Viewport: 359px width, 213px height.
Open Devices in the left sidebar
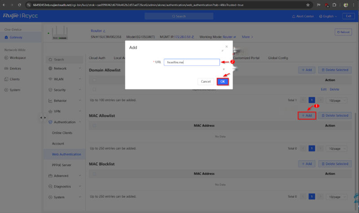(x=15, y=68)
